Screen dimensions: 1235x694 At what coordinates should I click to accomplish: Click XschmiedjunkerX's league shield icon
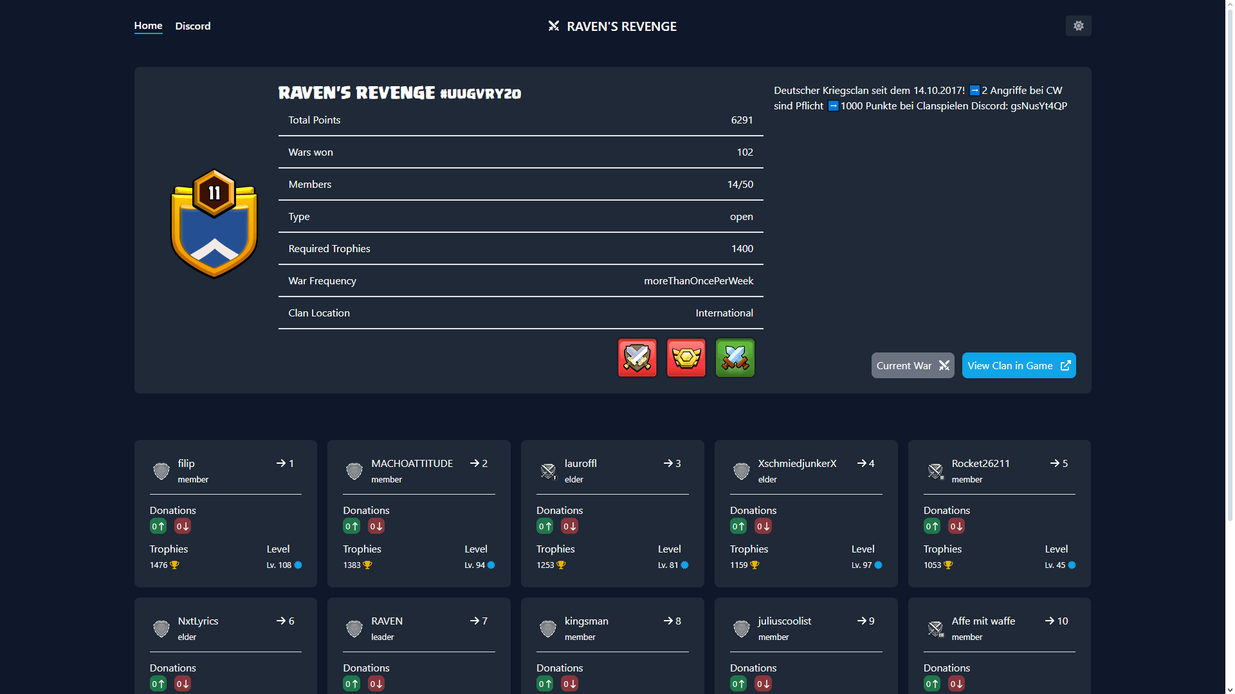[x=741, y=471]
